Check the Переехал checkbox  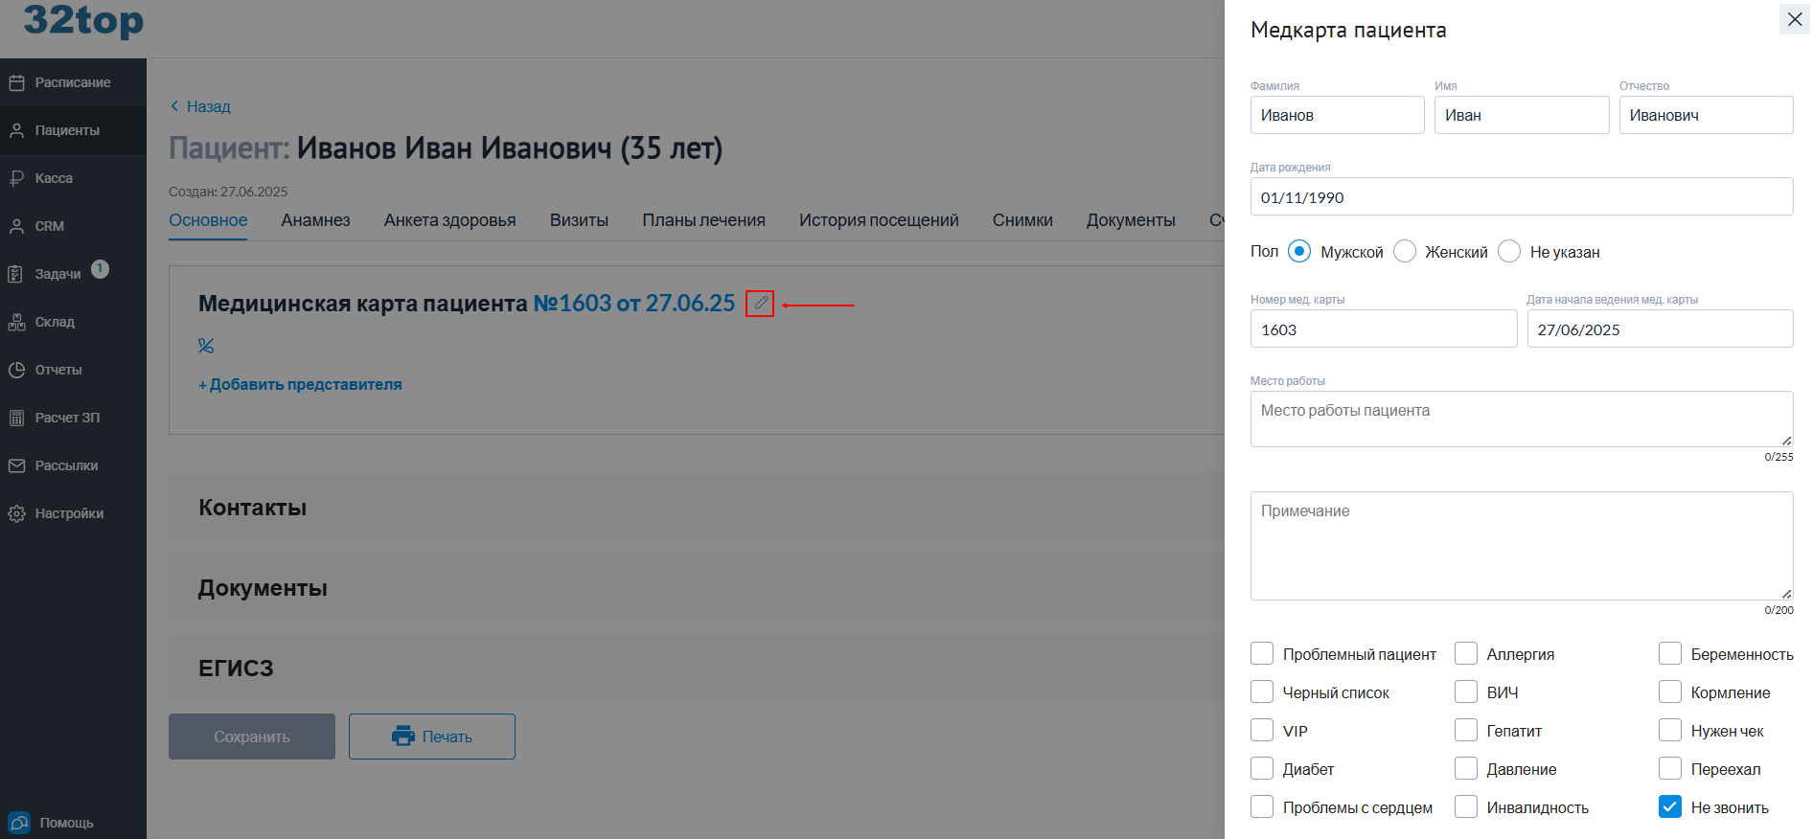(1670, 768)
